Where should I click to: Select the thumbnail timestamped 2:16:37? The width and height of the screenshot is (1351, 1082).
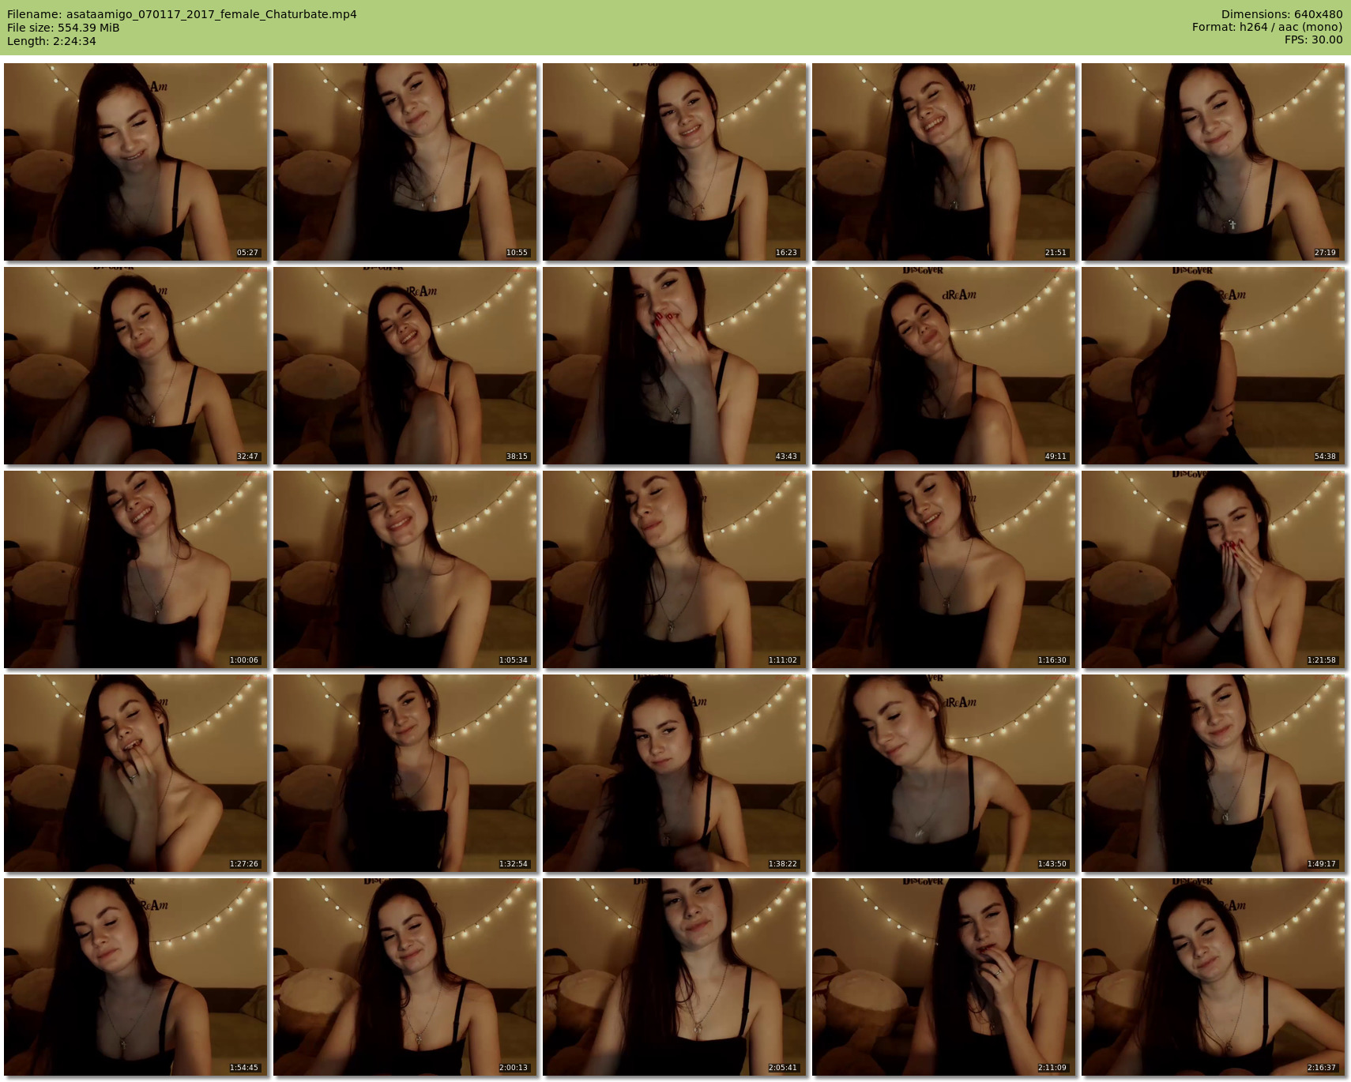[x=1214, y=977]
